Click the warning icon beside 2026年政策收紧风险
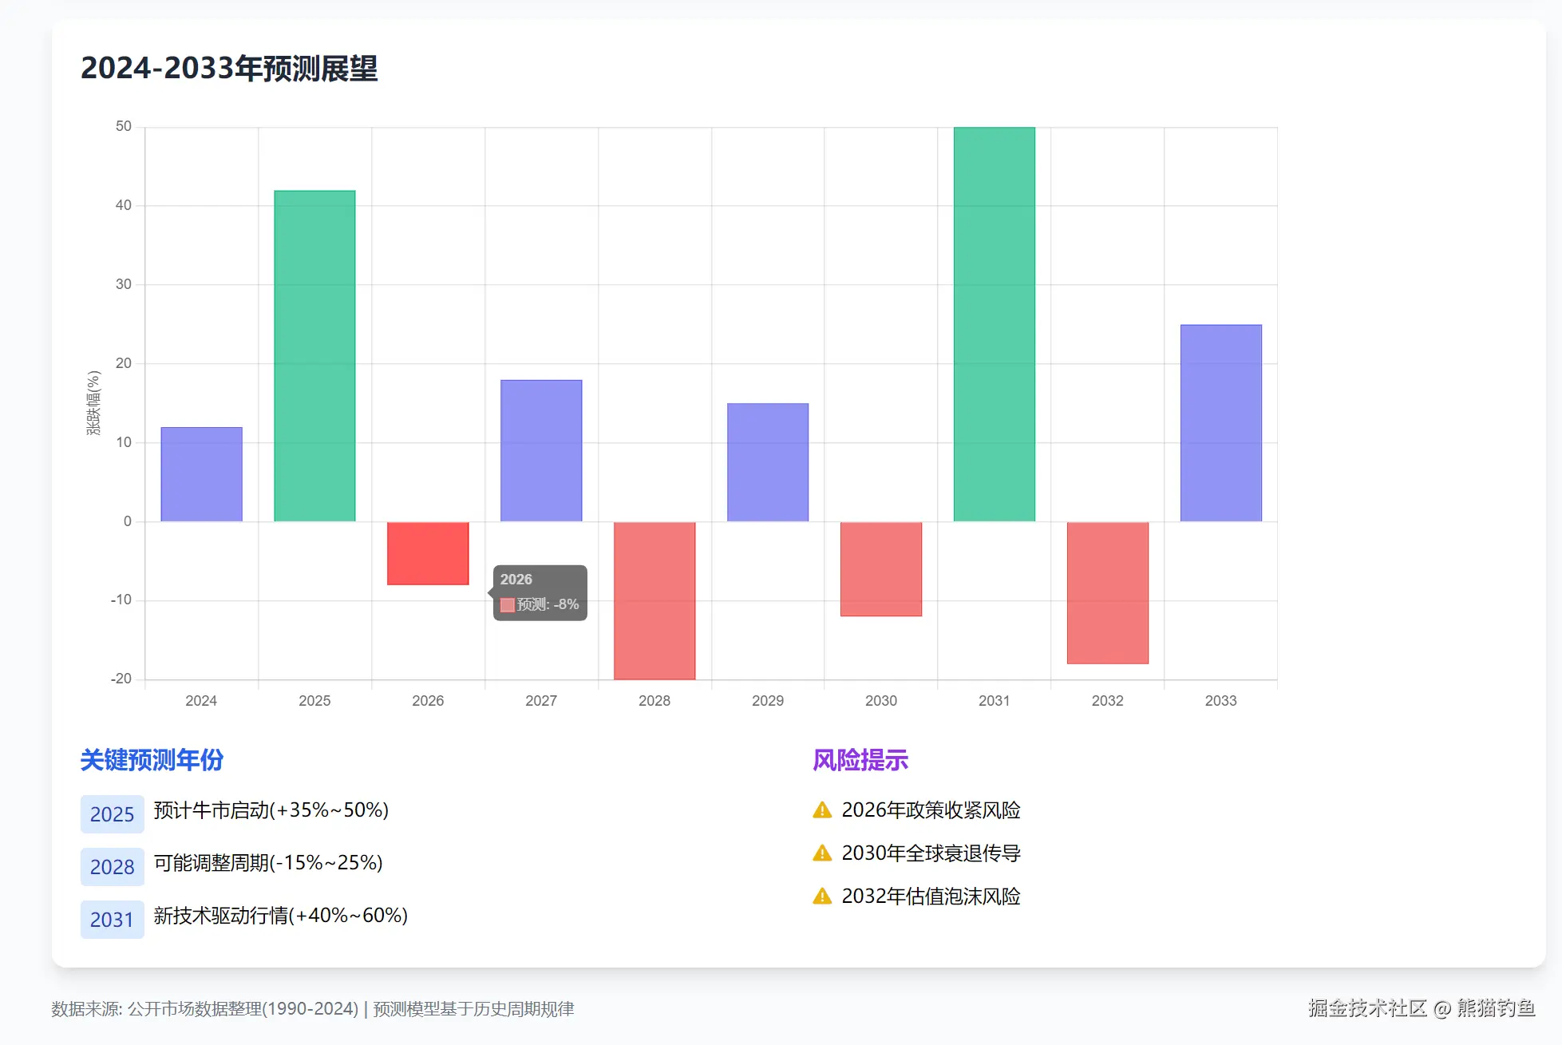1562x1045 pixels. coord(821,809)
